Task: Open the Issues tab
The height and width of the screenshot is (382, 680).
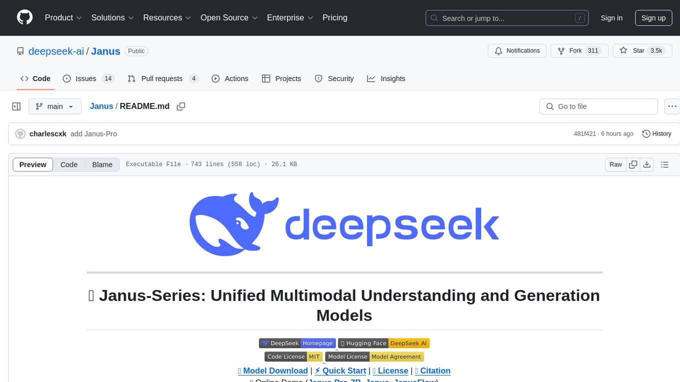Action: click(88, 78)
